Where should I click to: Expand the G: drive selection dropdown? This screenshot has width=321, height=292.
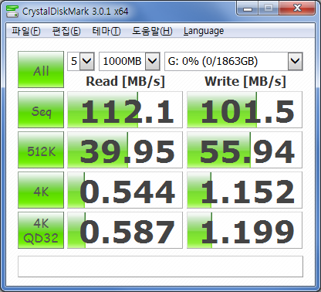[x=295, y=61]
